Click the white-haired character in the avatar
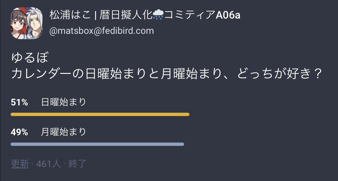 [x=35, y=24]
